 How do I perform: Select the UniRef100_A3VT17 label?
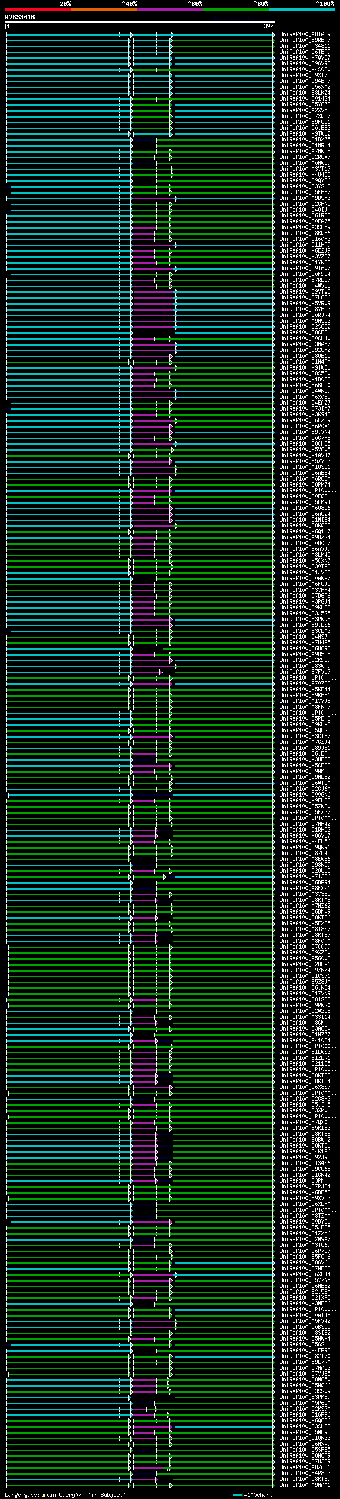click(x=305, y=169)
